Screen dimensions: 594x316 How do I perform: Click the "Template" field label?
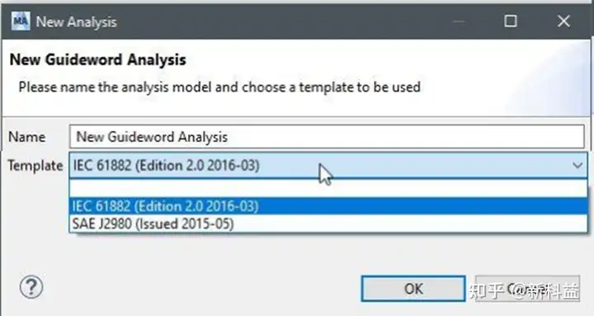pos(35,166)
